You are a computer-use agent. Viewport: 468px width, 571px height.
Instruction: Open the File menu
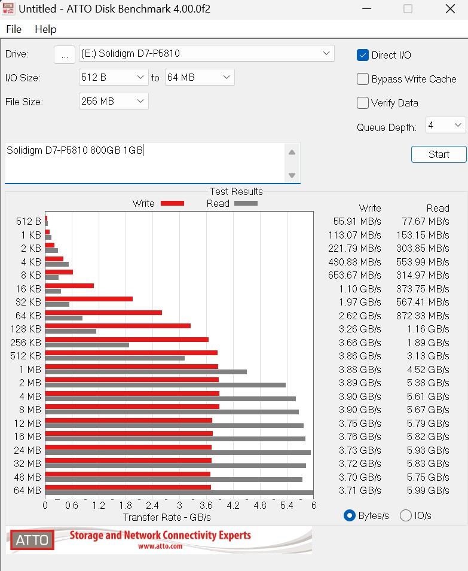pos(14,29)
